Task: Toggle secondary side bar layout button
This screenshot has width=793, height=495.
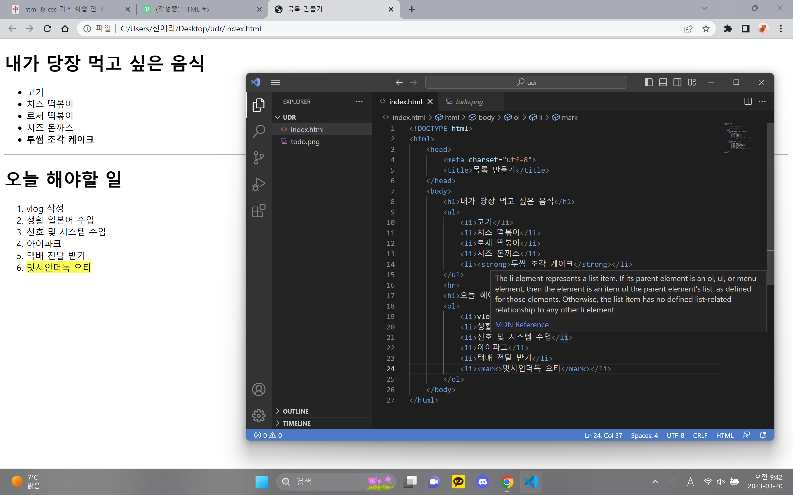Action: click(677, 82)
